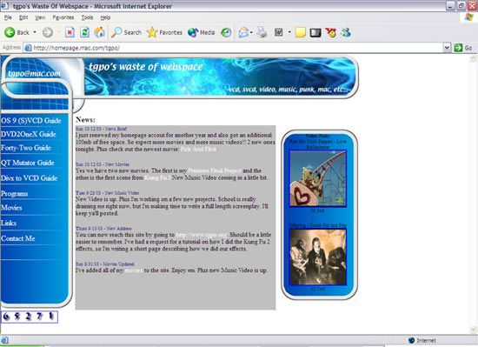Open the Mail button dropdown arrow
This screenshot has width=478, height=347.
[251, 32]
